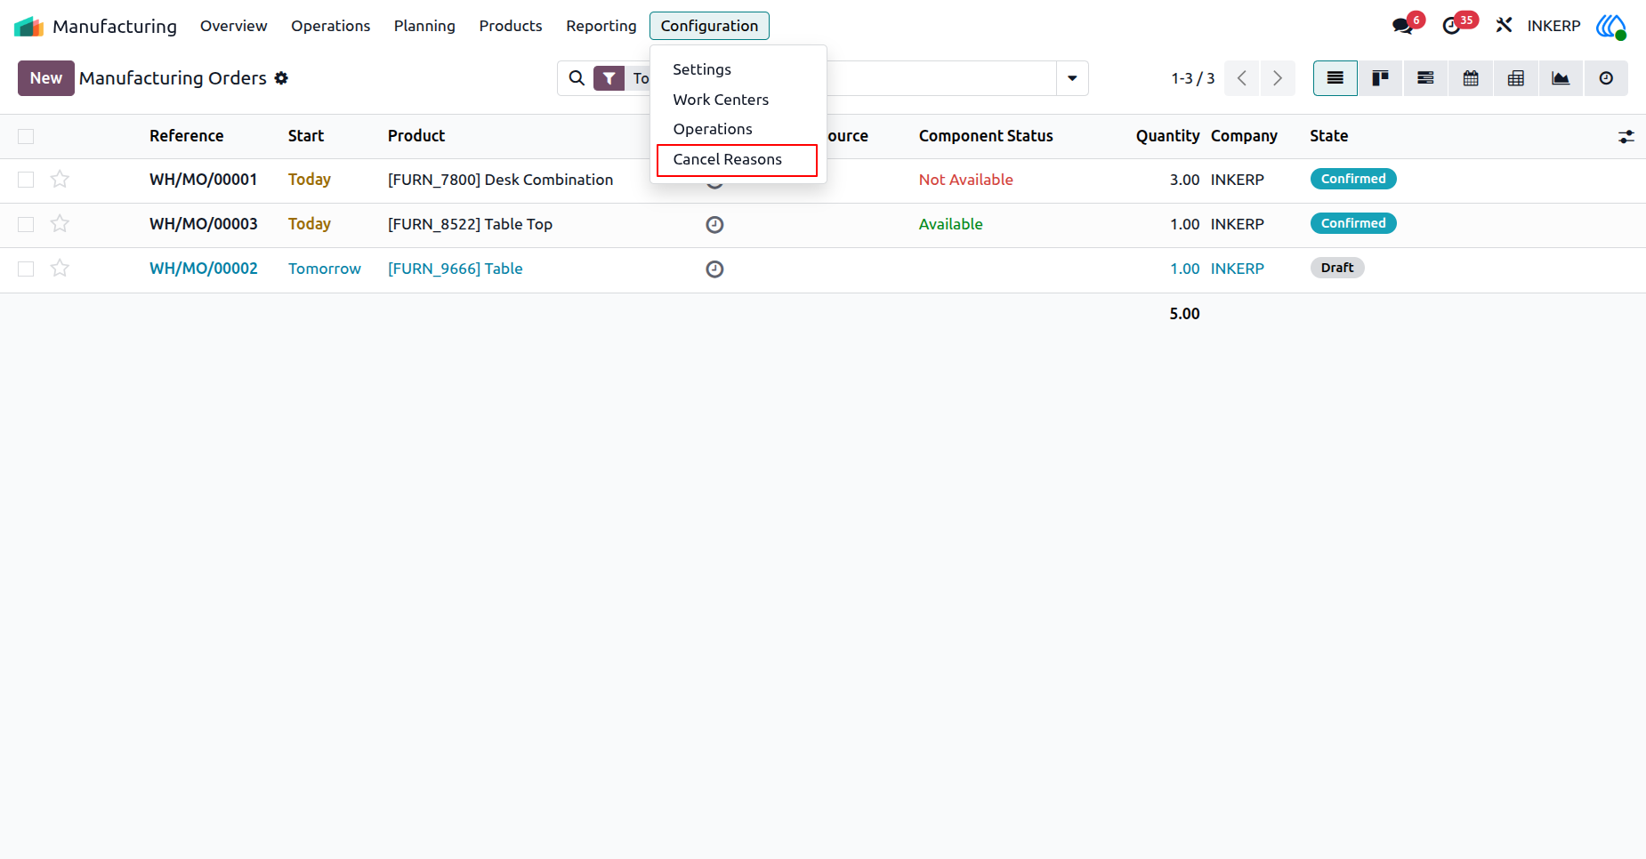Expand the search options dropdown arrow
This screenshot has height=859, width=1646.
(1072, 78)
